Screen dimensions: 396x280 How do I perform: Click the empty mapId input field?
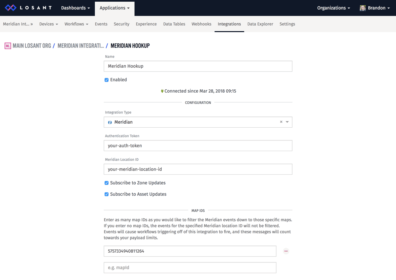(190, 268)
